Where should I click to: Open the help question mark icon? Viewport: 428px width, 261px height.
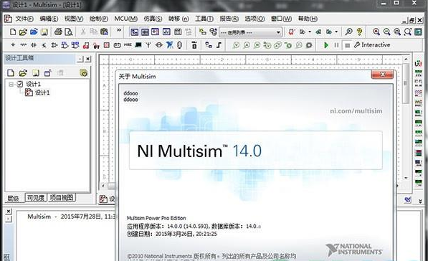359,32
